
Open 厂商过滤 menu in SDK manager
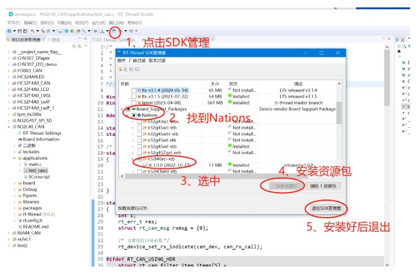coord(137,60)
